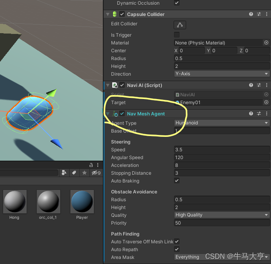This screenshot has width=271, height=264.
Task: Click Obstacle Avoidance Height field
Action: pyautogui.click(x=222, y=207)
